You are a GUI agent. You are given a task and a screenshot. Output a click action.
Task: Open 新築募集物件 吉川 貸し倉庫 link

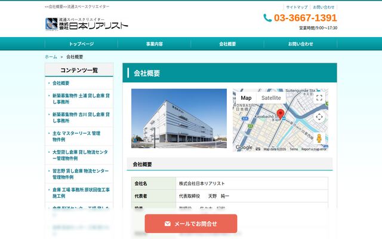click(x=81, y=118)
